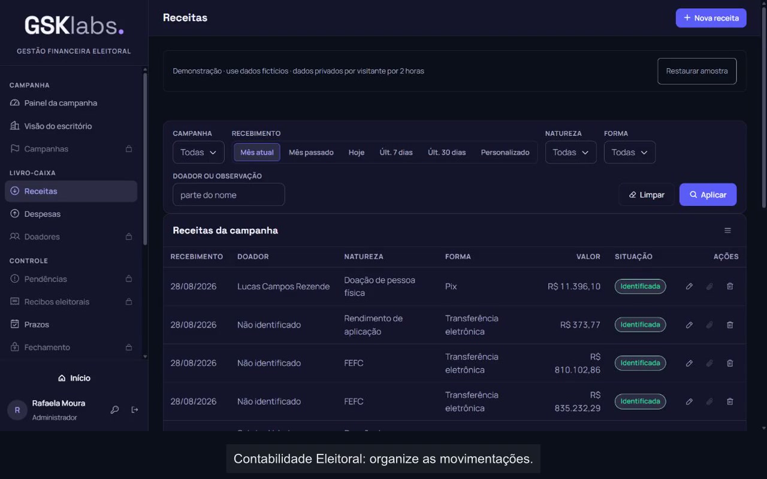Select the Últ. 30 dias period filter
This screenshot has height=479, width=767.
(446, 152)
